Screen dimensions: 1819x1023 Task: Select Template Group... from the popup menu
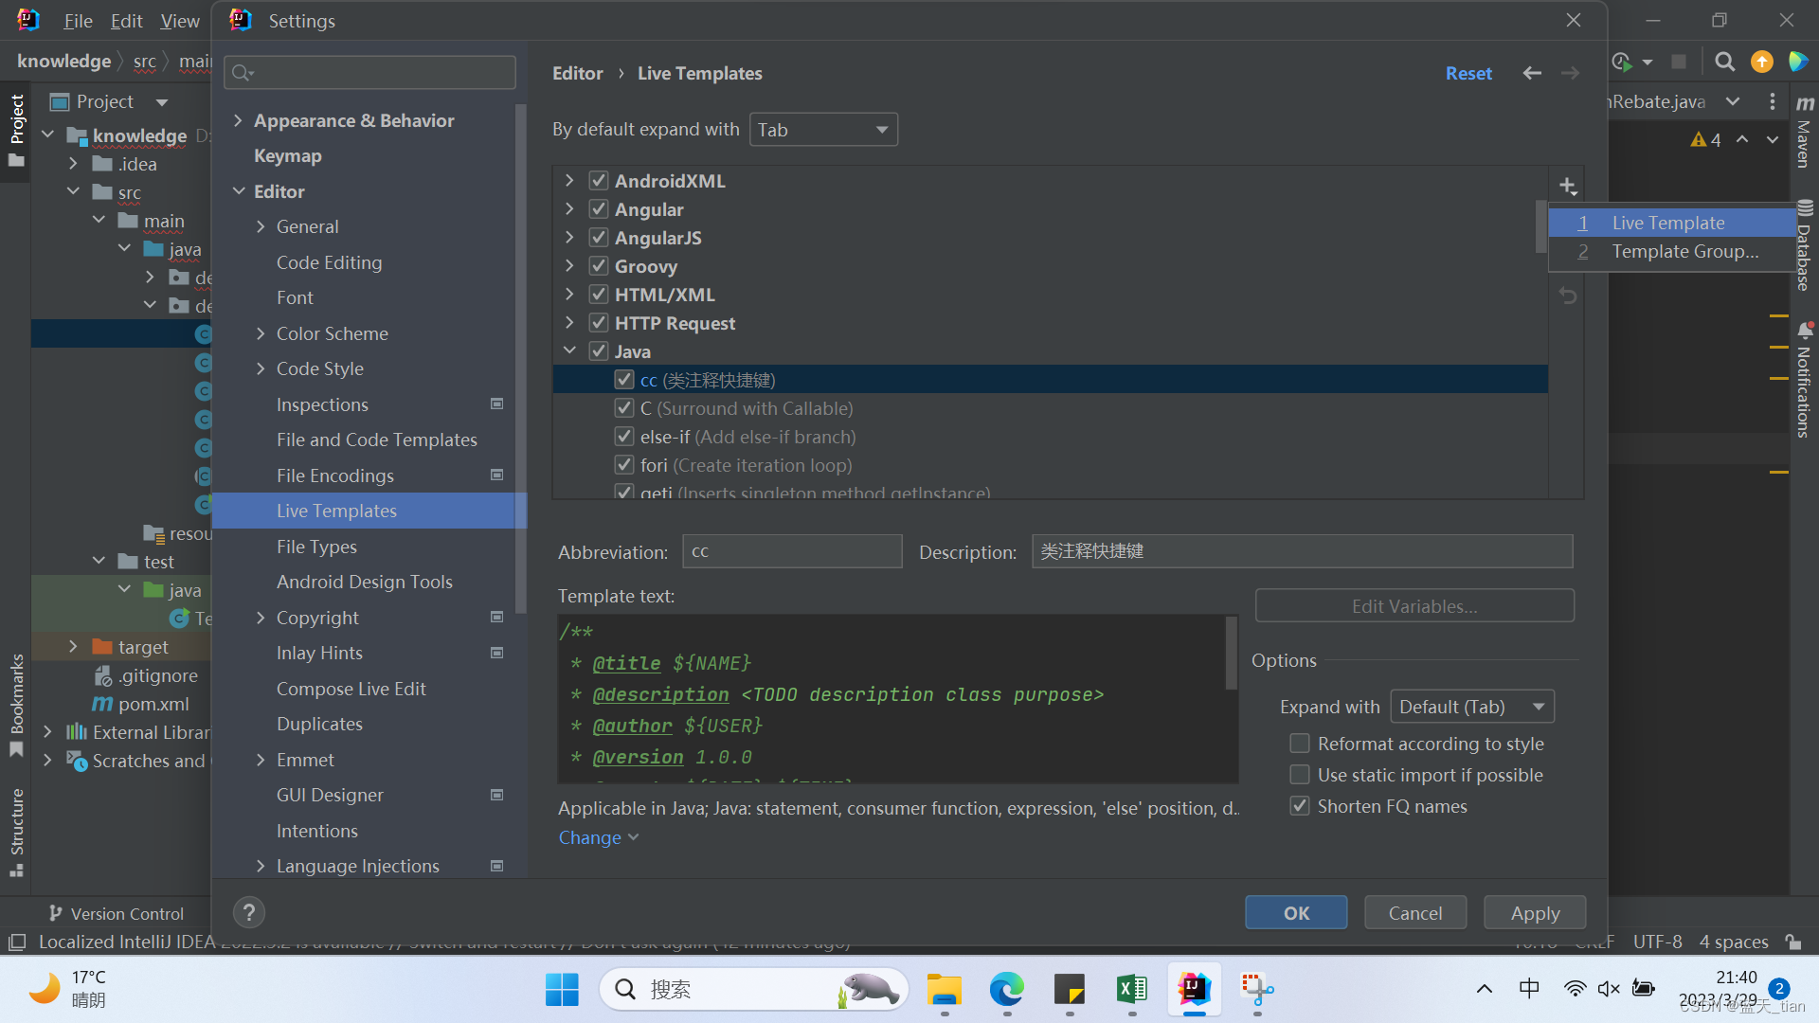coord(1684,251)
